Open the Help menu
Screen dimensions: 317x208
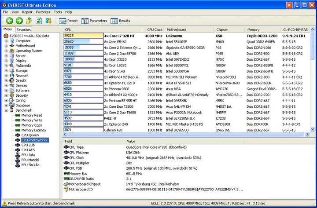pos(69,12)
